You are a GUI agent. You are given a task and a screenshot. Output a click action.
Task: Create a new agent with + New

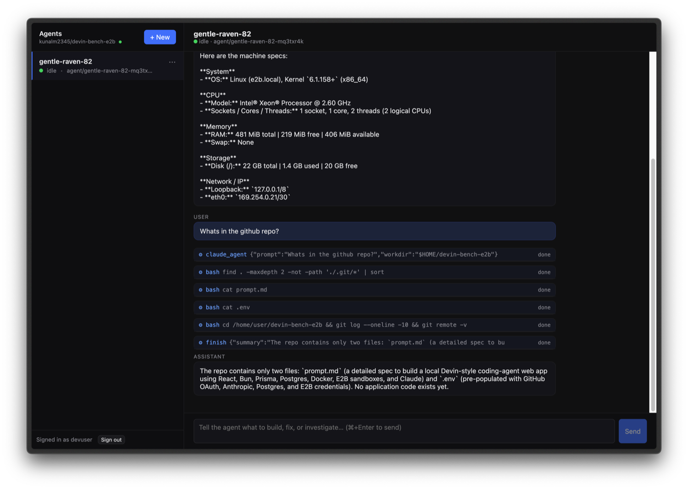click(160, 37)
